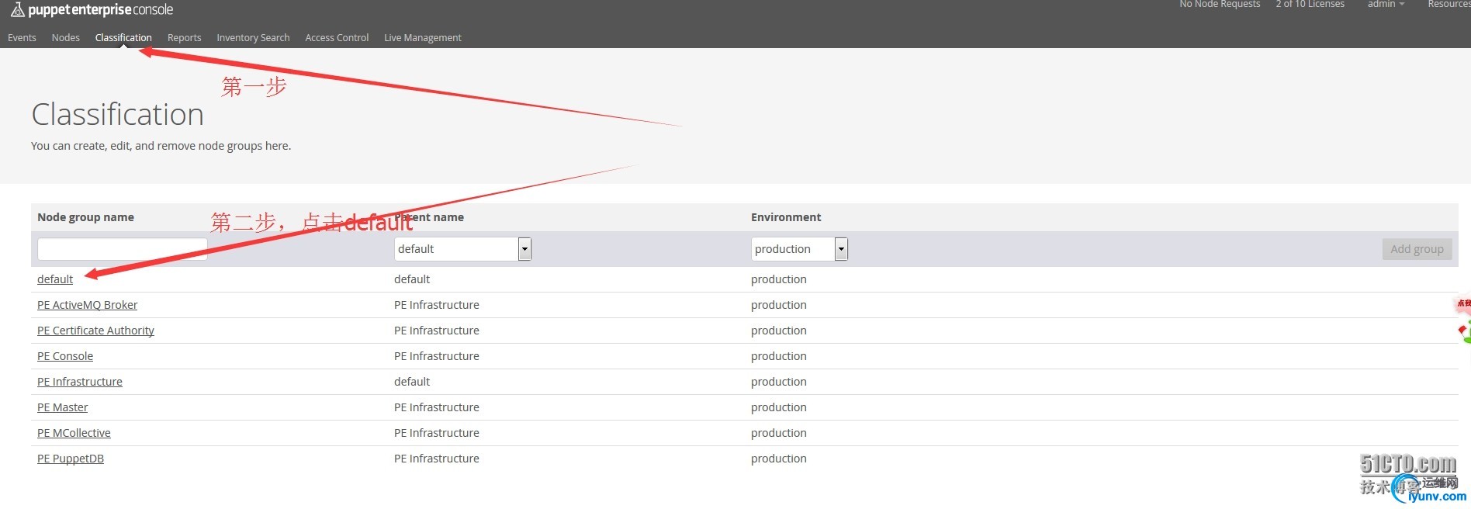
Task: Open the PE ActiveMQ Broker group
Action: coord(88,305)
